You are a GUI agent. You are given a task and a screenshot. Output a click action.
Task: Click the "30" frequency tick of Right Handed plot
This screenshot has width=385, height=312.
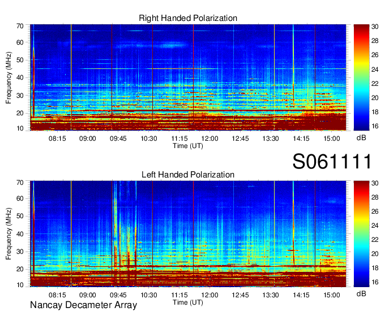pyautogui.click(x=20, y=96)
